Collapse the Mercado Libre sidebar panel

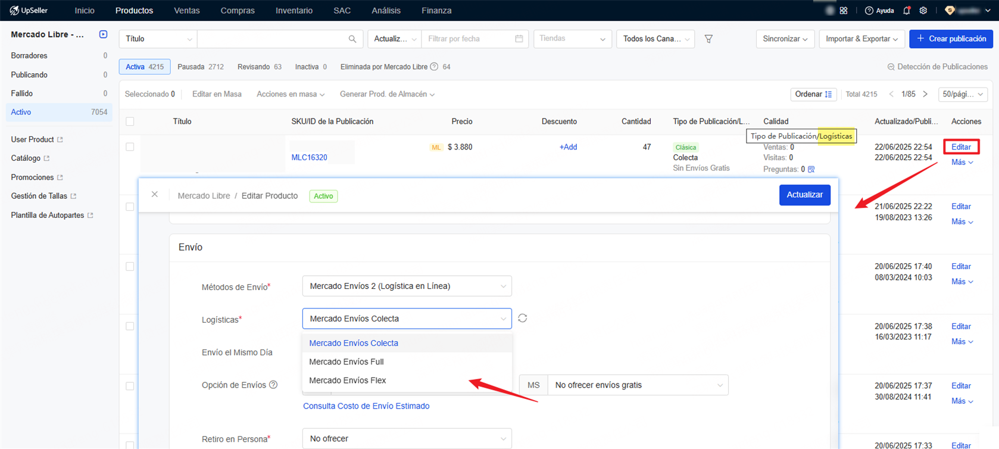tap(103, 35)
